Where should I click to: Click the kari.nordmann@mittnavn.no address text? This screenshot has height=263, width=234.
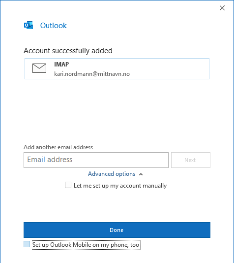(x=92, y=74)
